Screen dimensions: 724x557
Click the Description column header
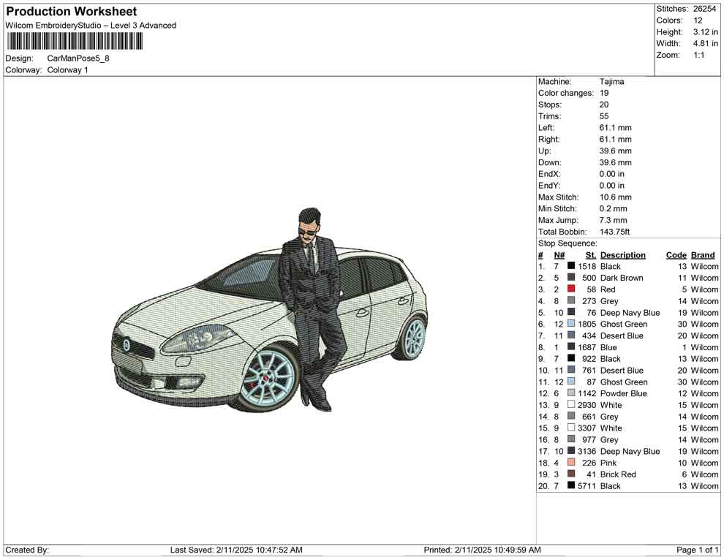point(623,254)
